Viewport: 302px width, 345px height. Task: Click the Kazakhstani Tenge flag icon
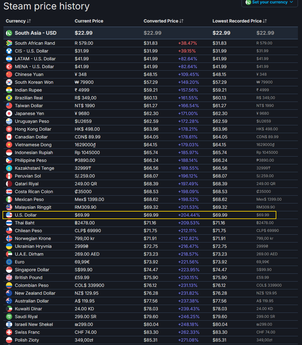(9, 168)
